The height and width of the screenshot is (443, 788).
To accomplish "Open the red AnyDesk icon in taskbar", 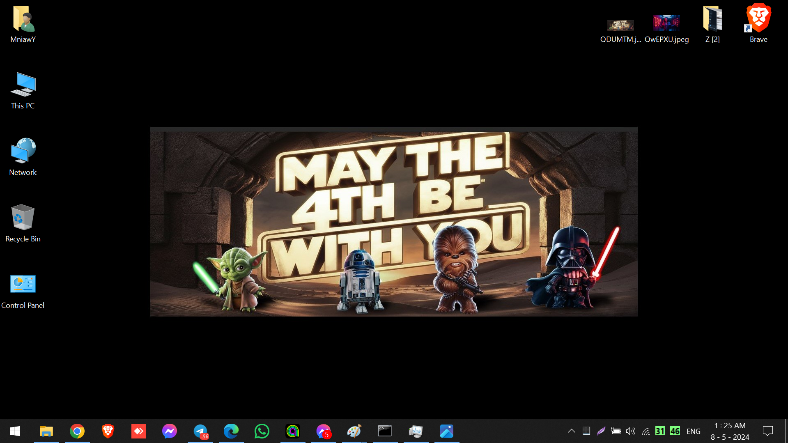I will pyautogui.click(x=139, y=431).
